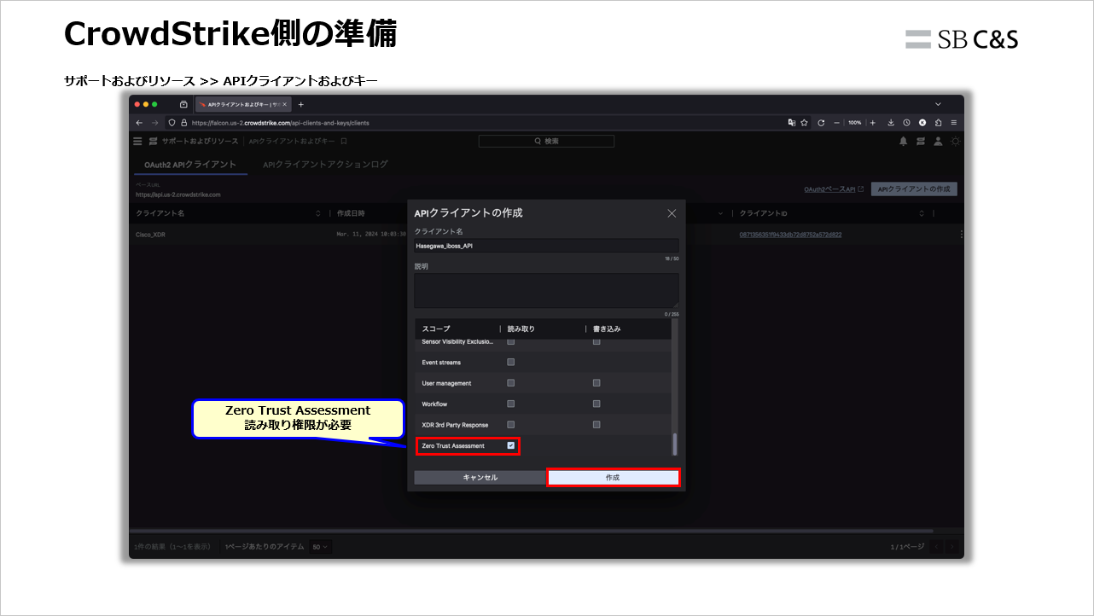Click the page translate icon in address bar
Screen dimensions: 1094x616
tap(791, 122)
